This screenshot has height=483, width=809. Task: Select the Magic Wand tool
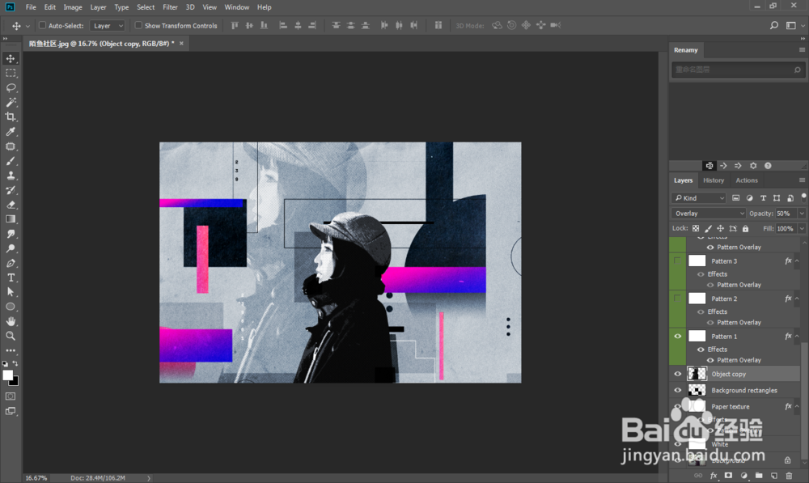(11, 102)
